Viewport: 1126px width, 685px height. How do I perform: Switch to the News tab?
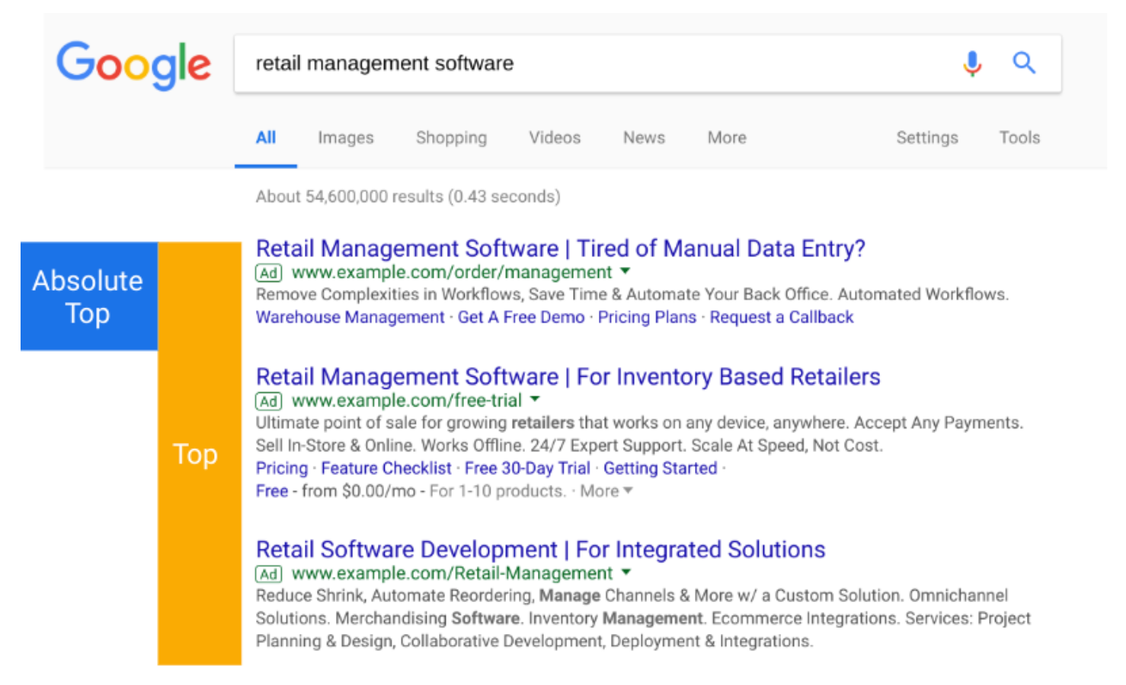click(644, 138)
